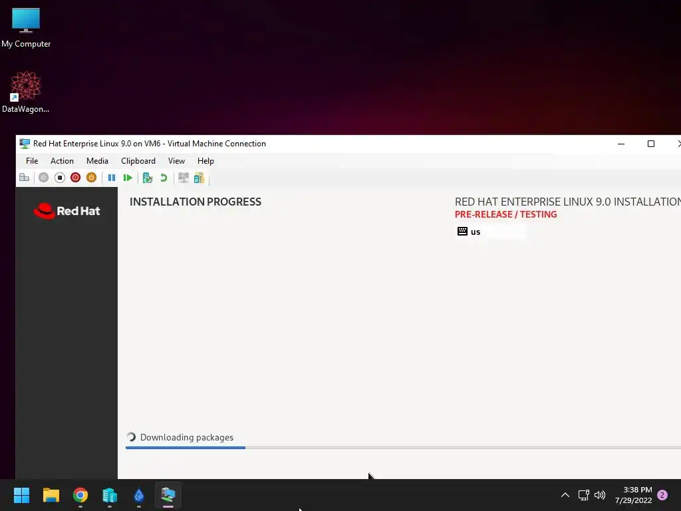Screen dimensions: 681x511
Task: Click the Ctrl+Alt+Del toolbar icon
Action: pyautogui.click(x=25, y=177)
